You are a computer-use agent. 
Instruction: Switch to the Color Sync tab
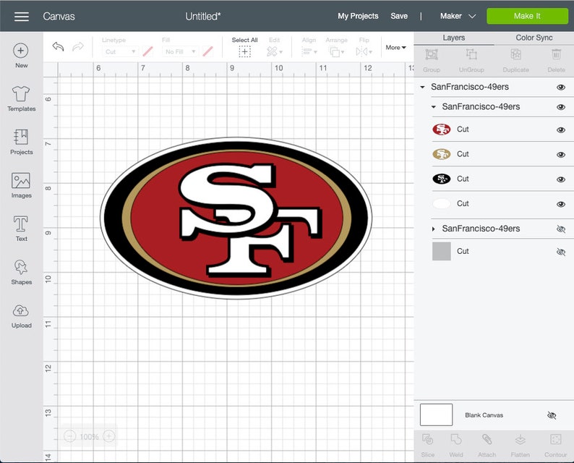tap(534, 38)
